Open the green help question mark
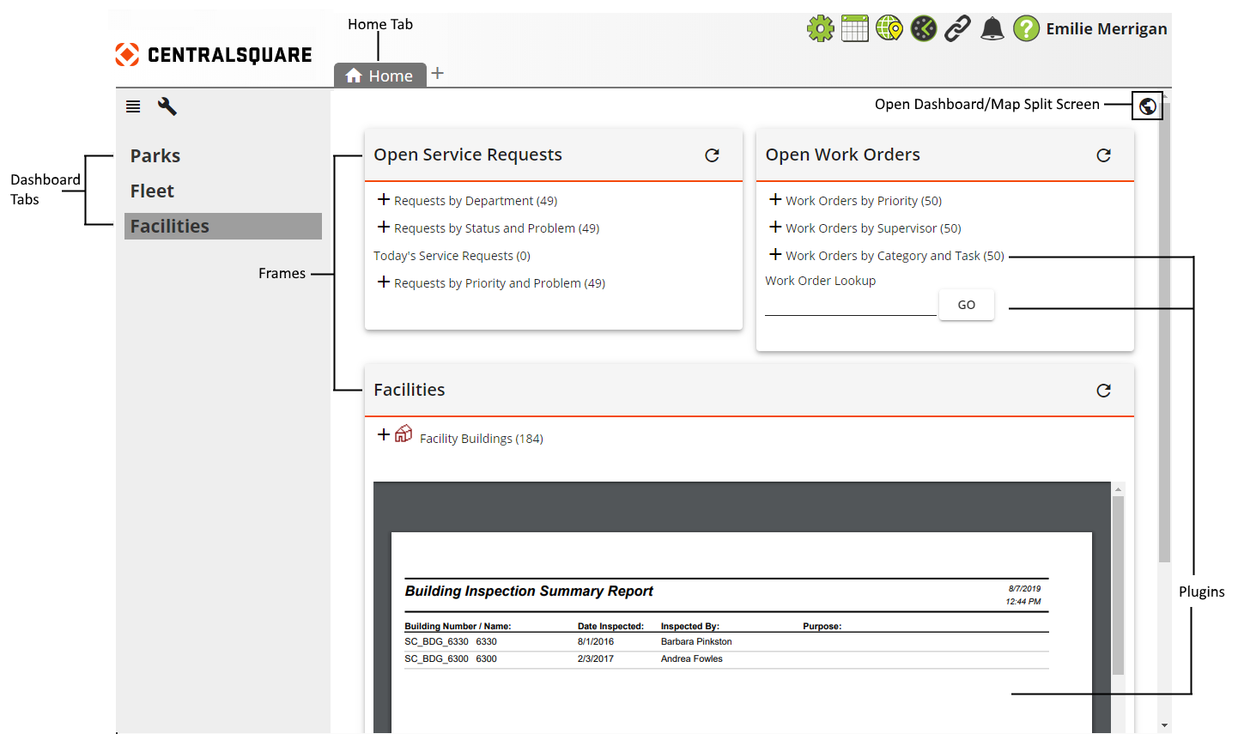1238x734 pixels. [1027, 28]
